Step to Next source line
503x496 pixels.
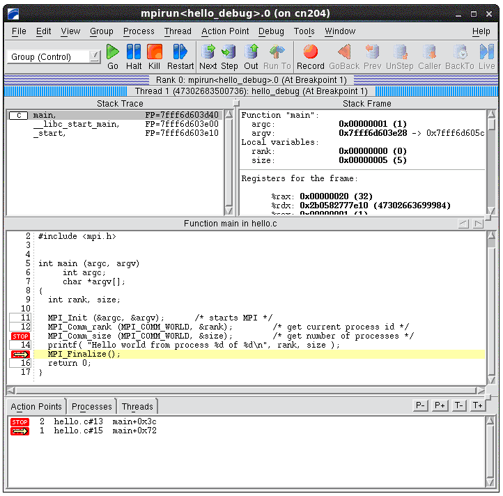point(208,56)
